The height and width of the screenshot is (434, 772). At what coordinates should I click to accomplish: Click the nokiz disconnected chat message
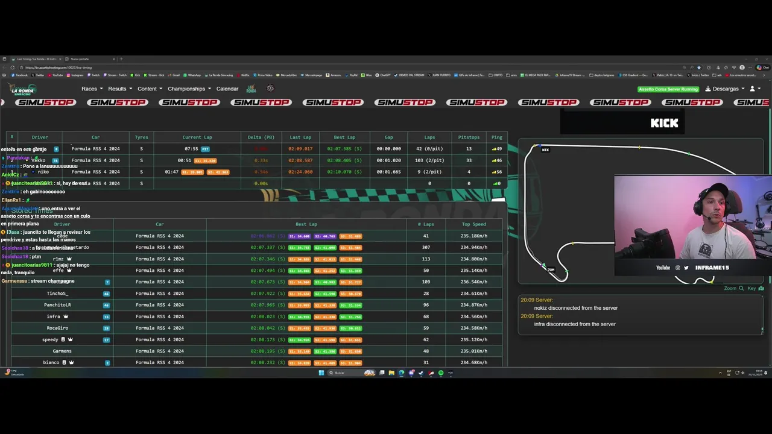576,308
